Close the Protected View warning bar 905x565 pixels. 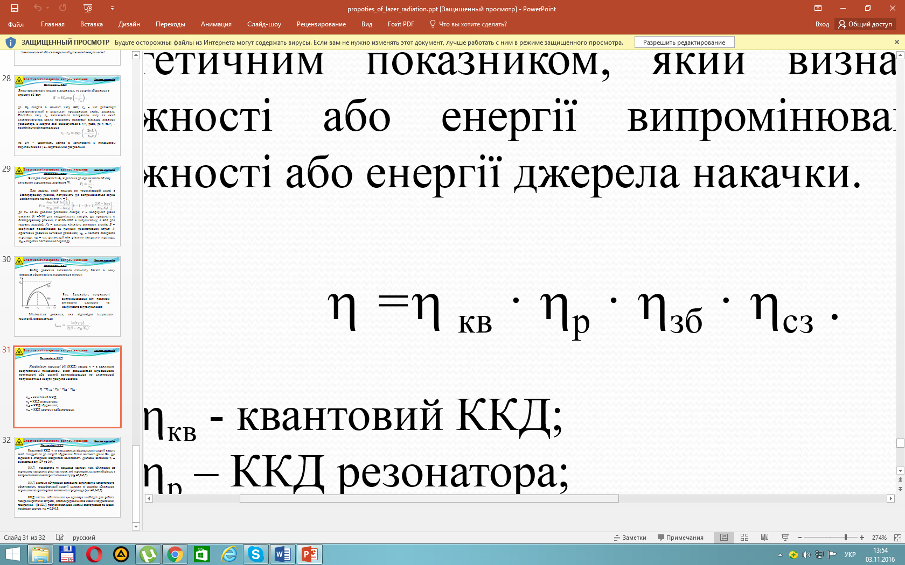pyautogui.click(x=896, y=42)
